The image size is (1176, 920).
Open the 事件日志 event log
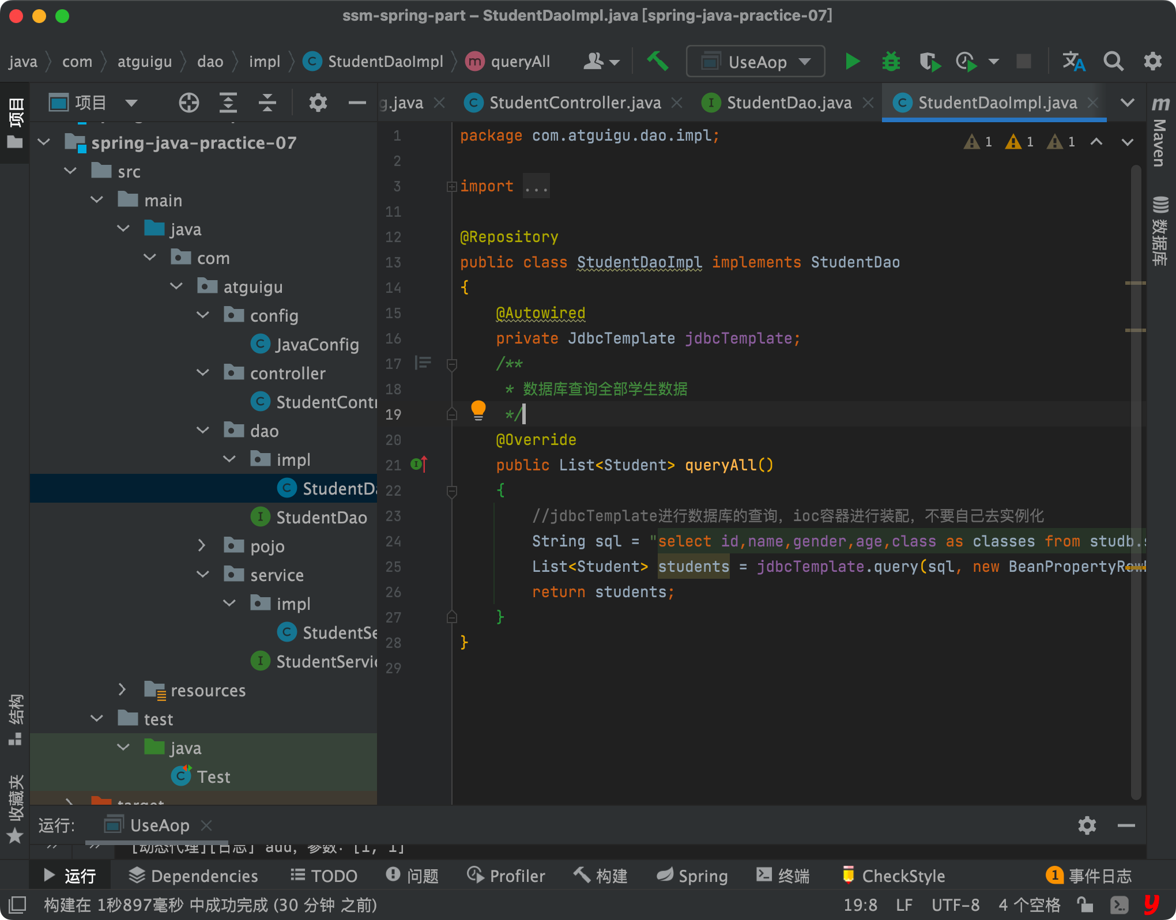click(x=1089, y=876)
